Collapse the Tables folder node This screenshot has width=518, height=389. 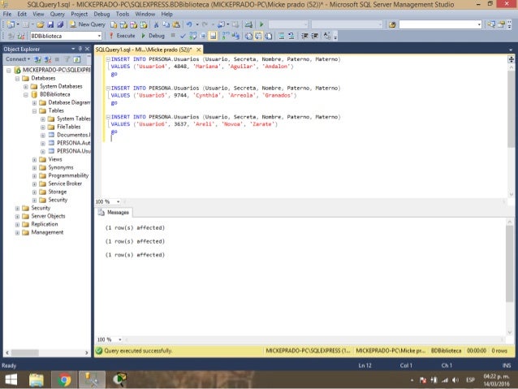click(34, 110)
